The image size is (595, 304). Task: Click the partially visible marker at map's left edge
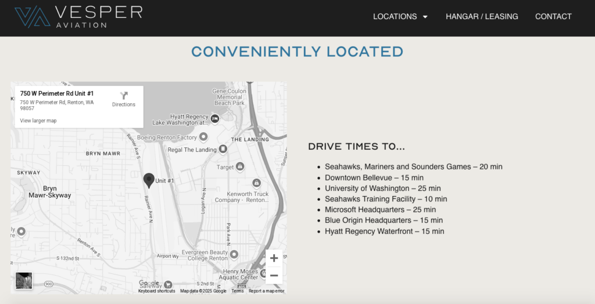pos(21,231)
